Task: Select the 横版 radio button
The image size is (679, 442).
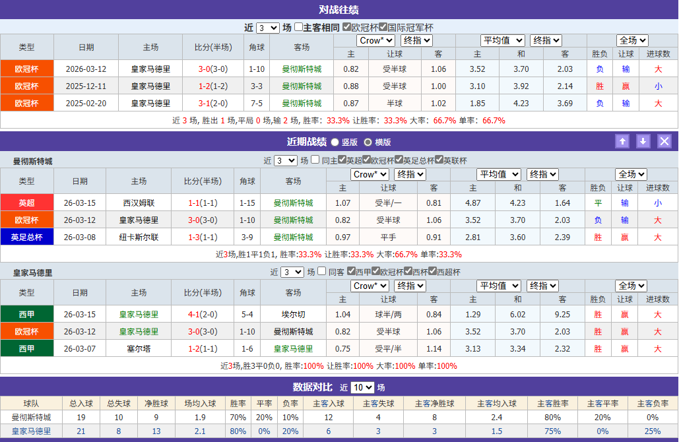Action: tap(368, 141)
